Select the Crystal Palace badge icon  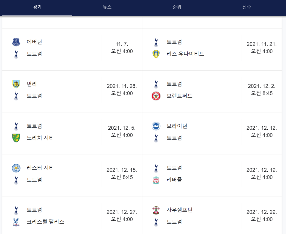pos(16,222)
